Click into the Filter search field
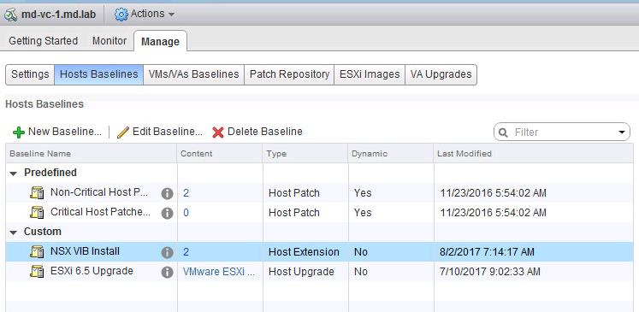 [x=562, y=132]
